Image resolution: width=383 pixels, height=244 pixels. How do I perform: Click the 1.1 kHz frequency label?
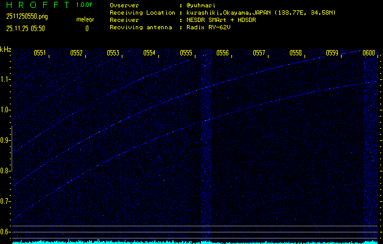(5, 79)
